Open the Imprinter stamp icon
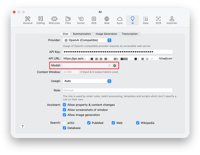 pos(172,20)
